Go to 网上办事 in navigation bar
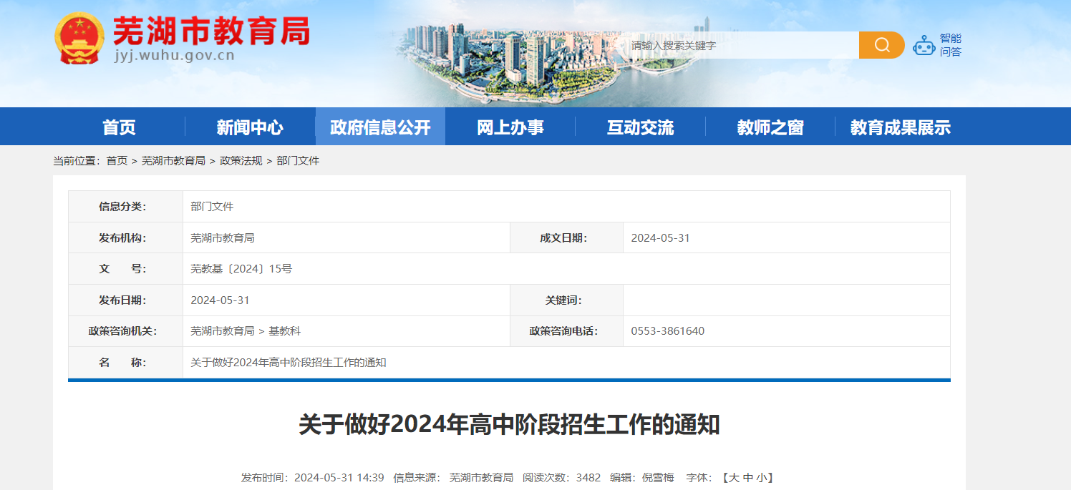Viewport: 1071px width, 490px height. 510,127
